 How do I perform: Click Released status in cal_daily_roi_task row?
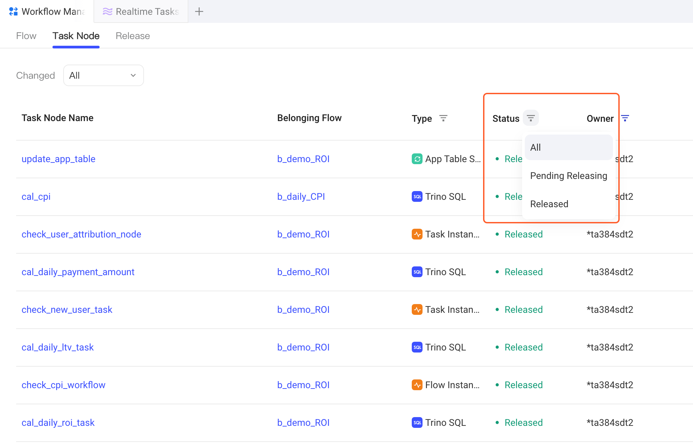point(524,422)
